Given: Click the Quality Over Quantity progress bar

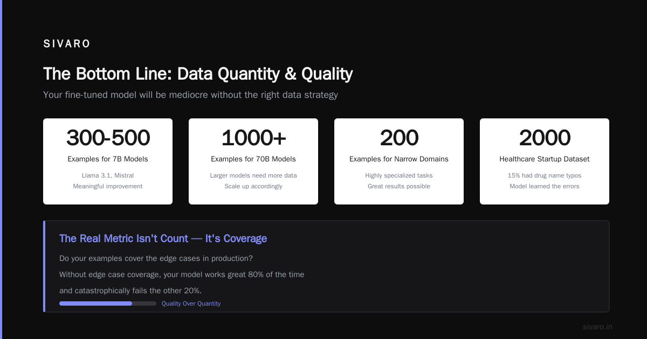Looking at the screenshot, I should [108, 303].
